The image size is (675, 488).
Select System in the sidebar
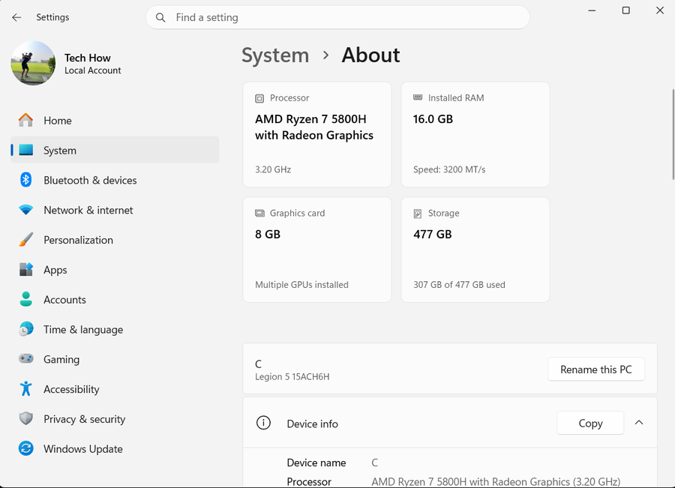click(115, 150)
